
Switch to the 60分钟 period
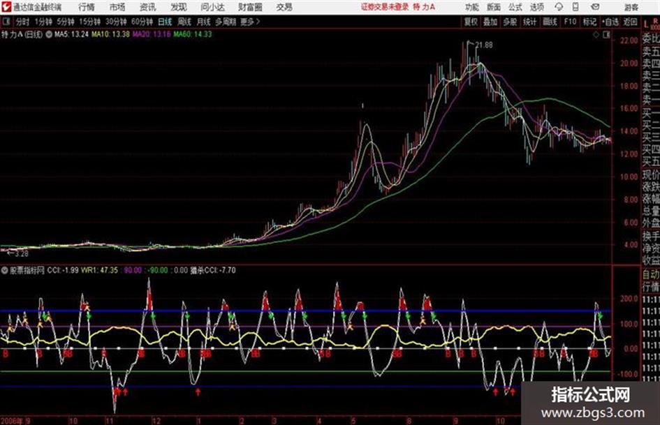pos(142,22)
